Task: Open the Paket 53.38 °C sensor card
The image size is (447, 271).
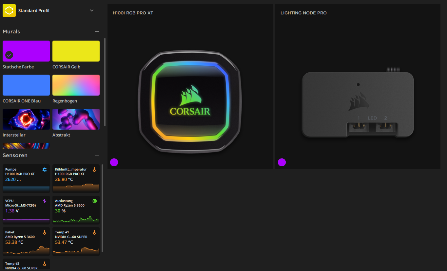Action: pos(26,241)
